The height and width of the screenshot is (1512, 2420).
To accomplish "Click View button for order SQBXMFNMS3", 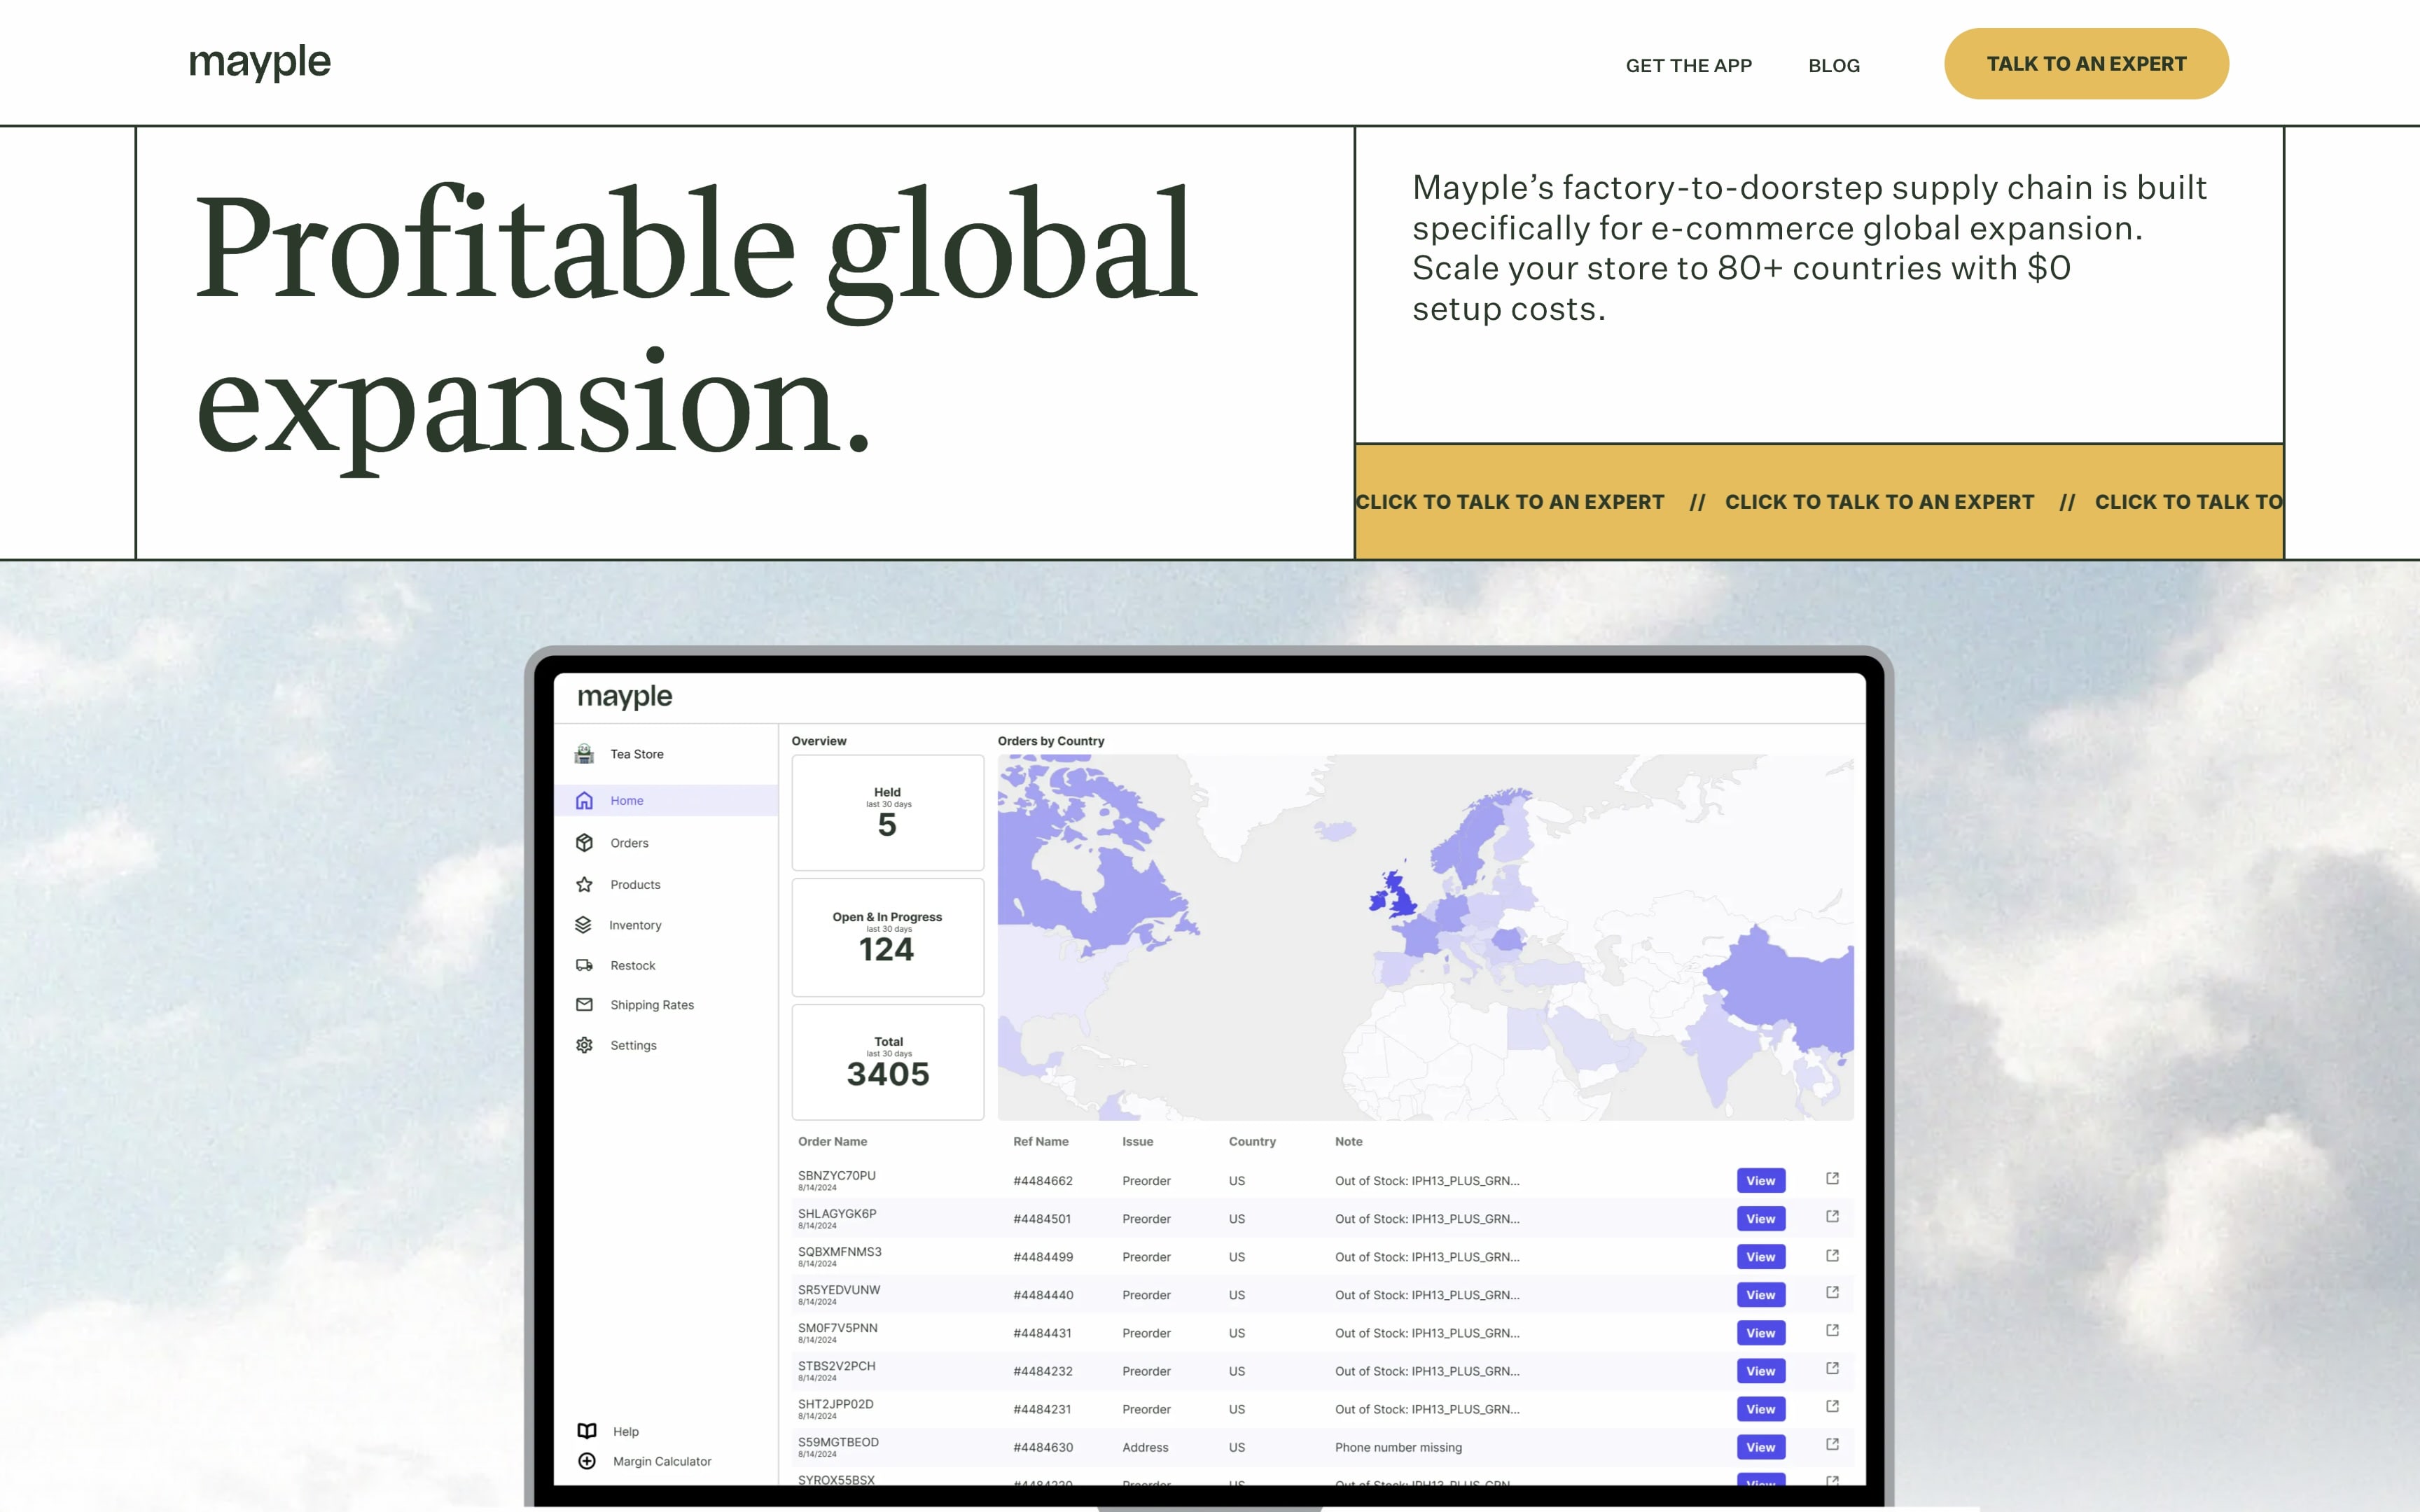I will [1760, 1257].
